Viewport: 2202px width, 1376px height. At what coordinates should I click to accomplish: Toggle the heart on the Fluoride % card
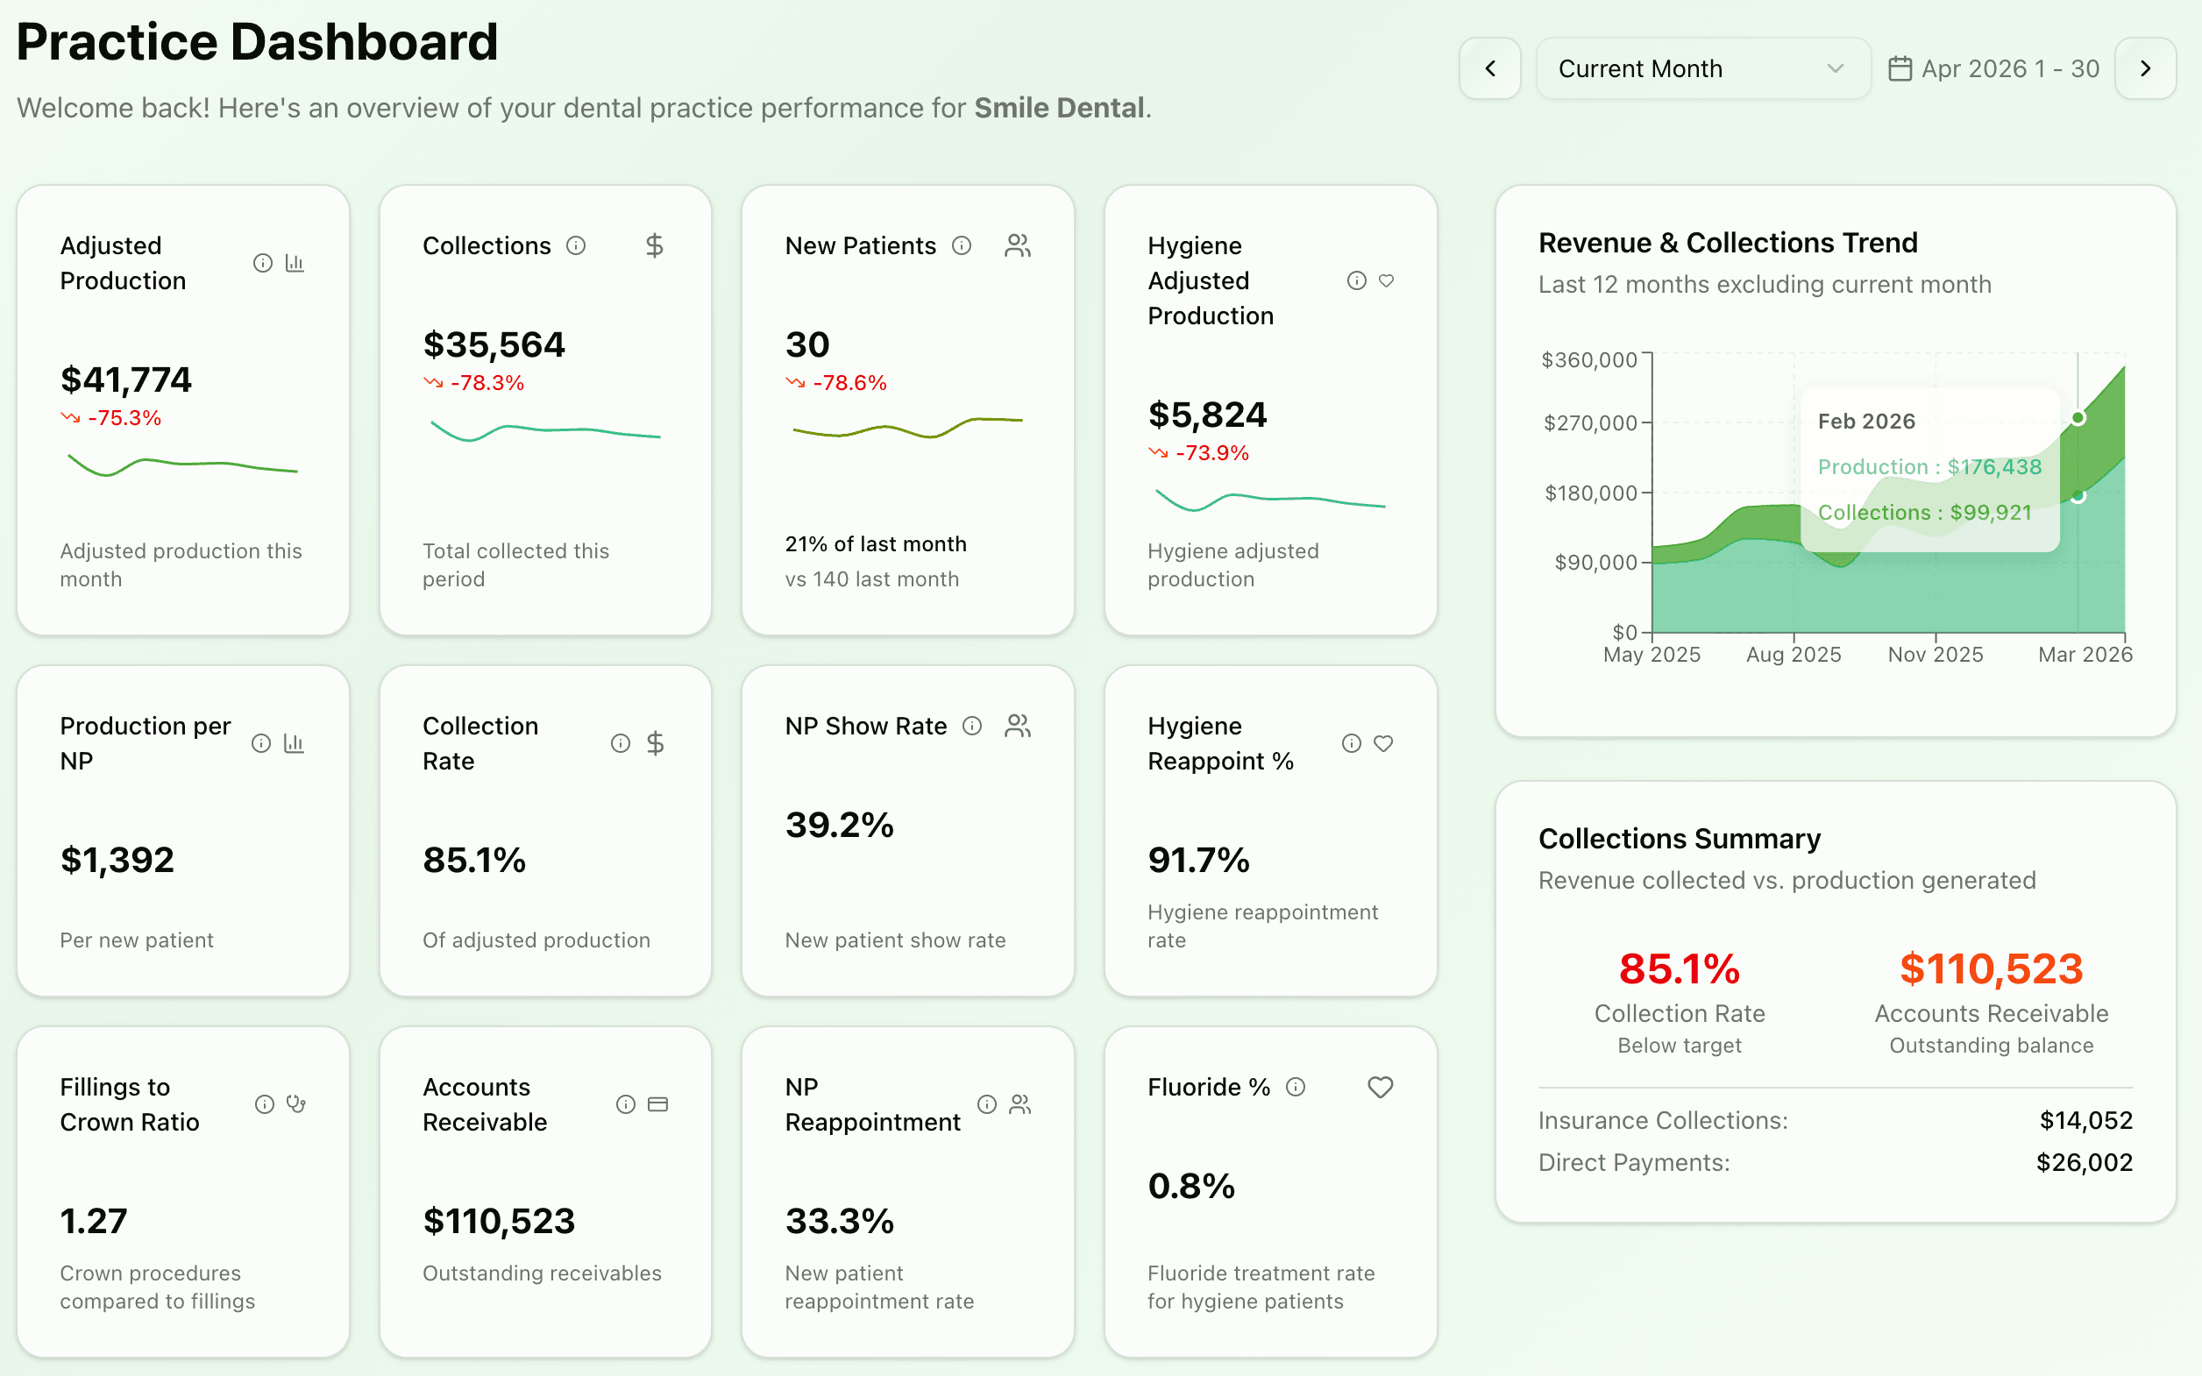pyautogui.click(x=1381, y=1086)
